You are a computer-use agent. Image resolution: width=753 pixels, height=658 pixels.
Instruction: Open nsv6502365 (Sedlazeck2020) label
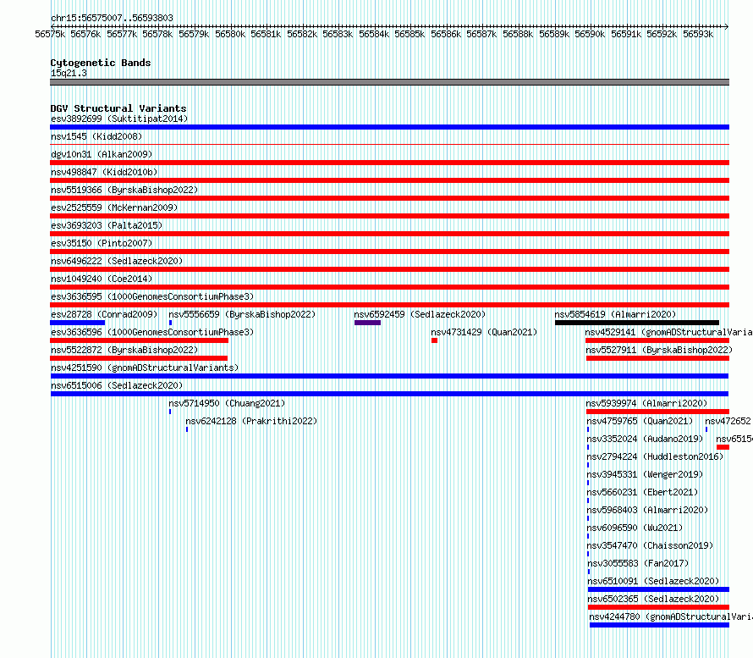point(654,599)
